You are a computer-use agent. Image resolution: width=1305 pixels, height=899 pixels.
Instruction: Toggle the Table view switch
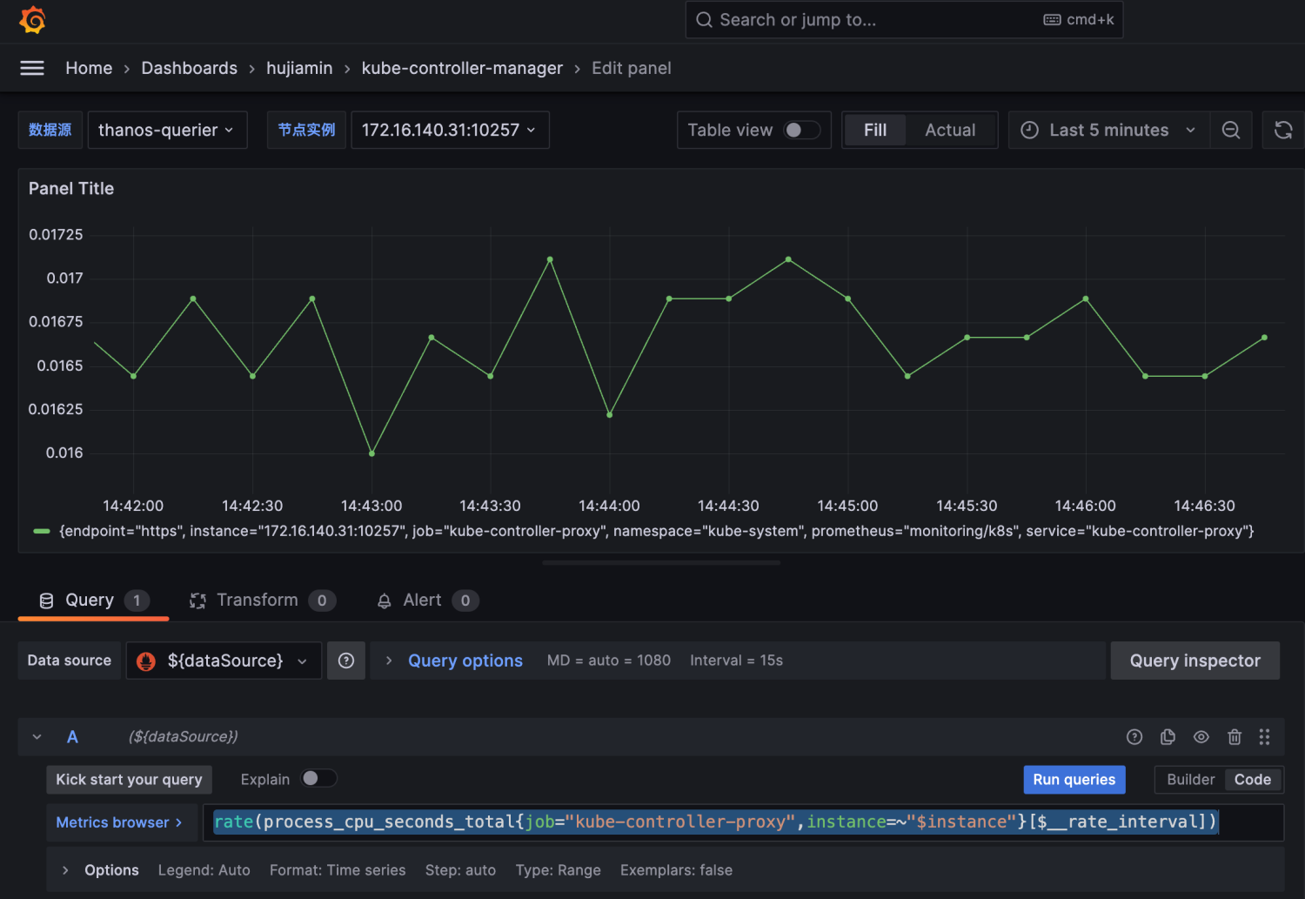801,131
